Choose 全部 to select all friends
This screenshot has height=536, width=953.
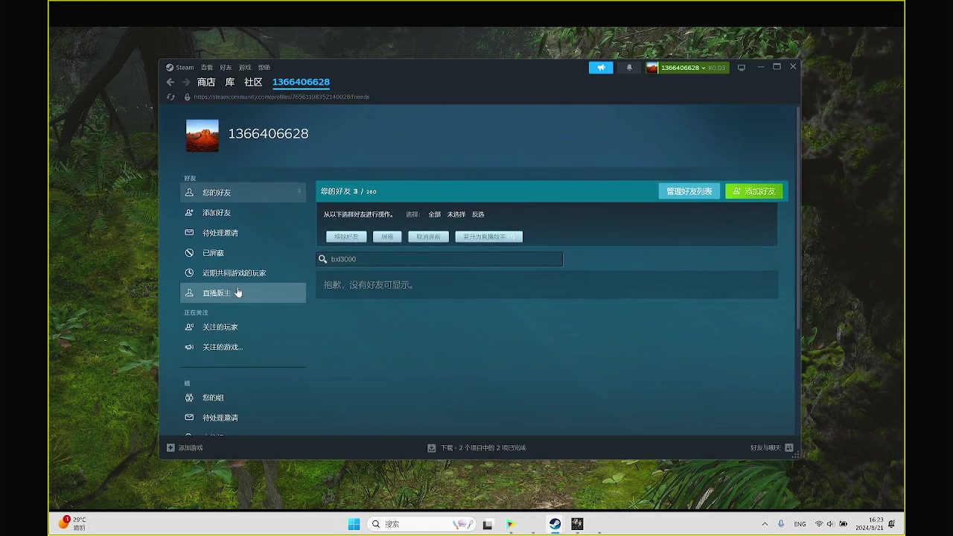[435, 214]
